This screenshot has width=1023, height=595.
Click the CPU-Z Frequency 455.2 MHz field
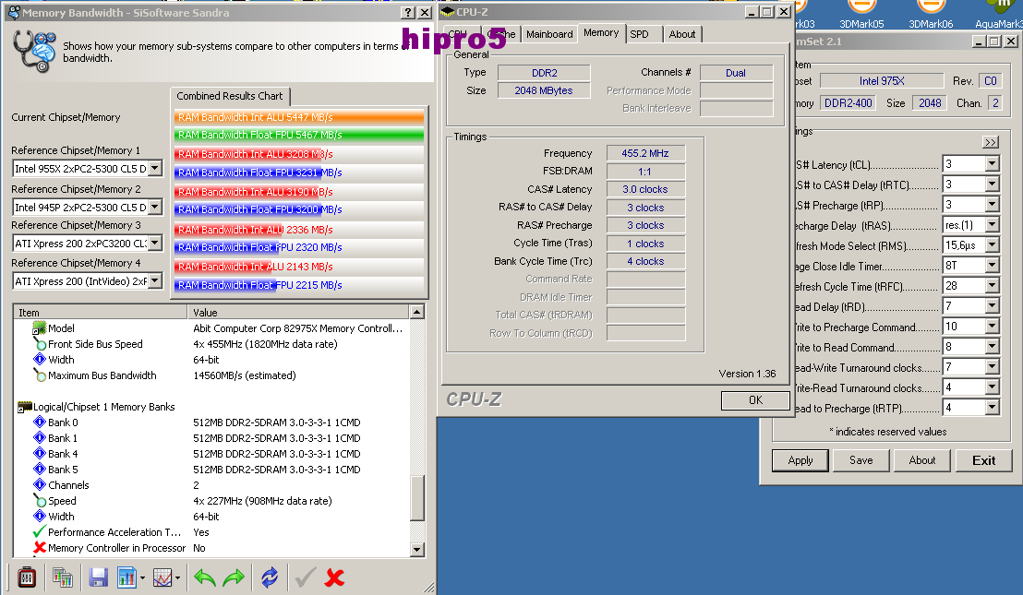pos(645,153)
